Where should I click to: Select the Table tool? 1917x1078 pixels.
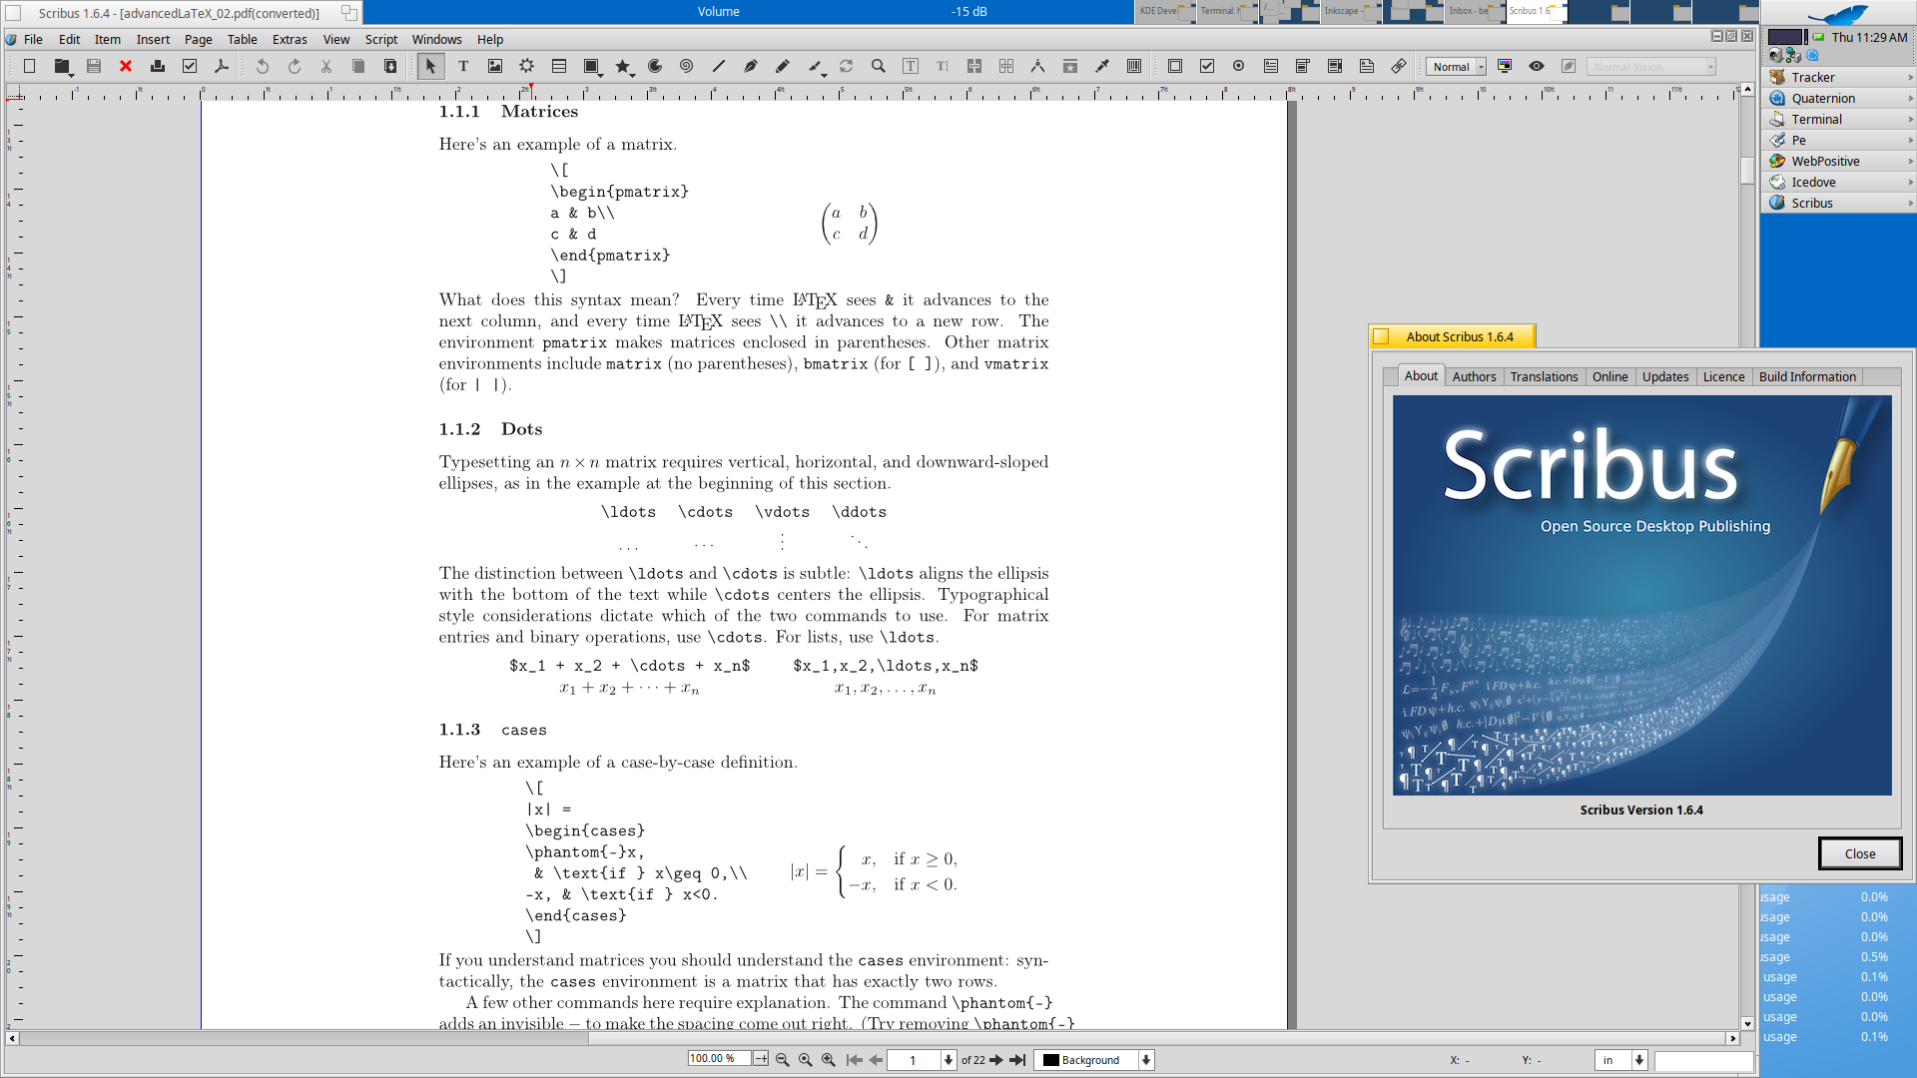tap(559, 66)
